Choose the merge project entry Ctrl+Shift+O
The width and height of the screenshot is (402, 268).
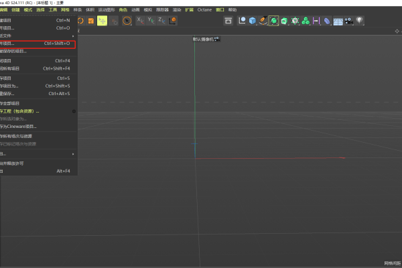click(33, 44)
